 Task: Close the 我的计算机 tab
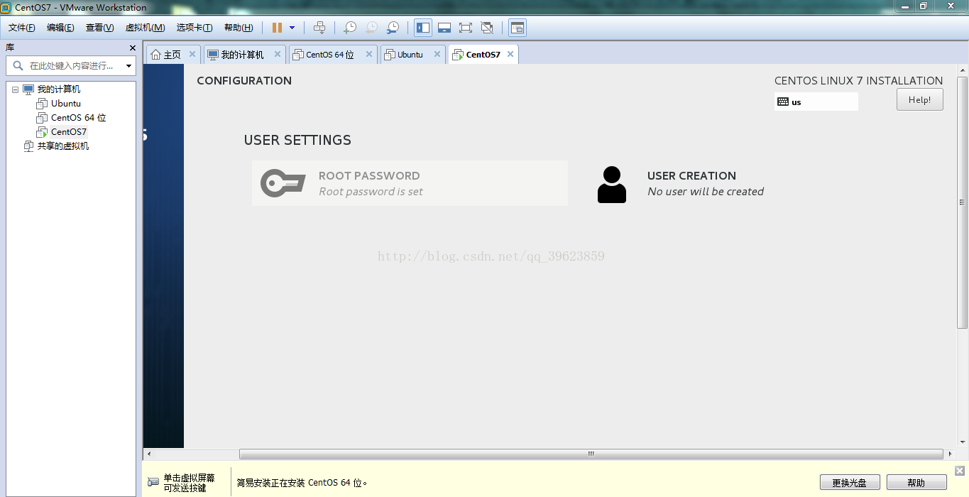[276, 54]
